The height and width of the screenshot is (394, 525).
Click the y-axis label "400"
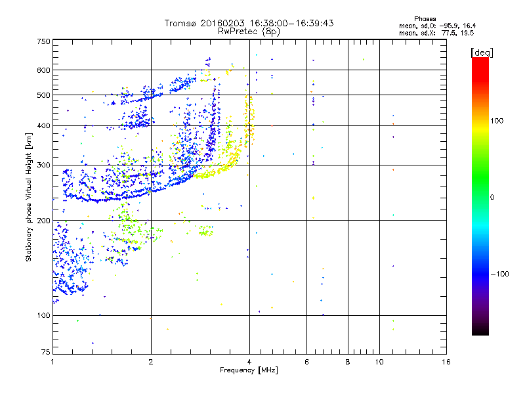(x=44, y=126)
